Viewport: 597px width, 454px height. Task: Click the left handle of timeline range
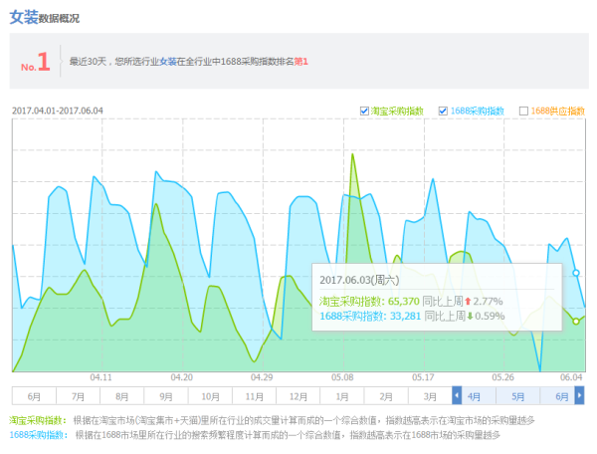458,394
